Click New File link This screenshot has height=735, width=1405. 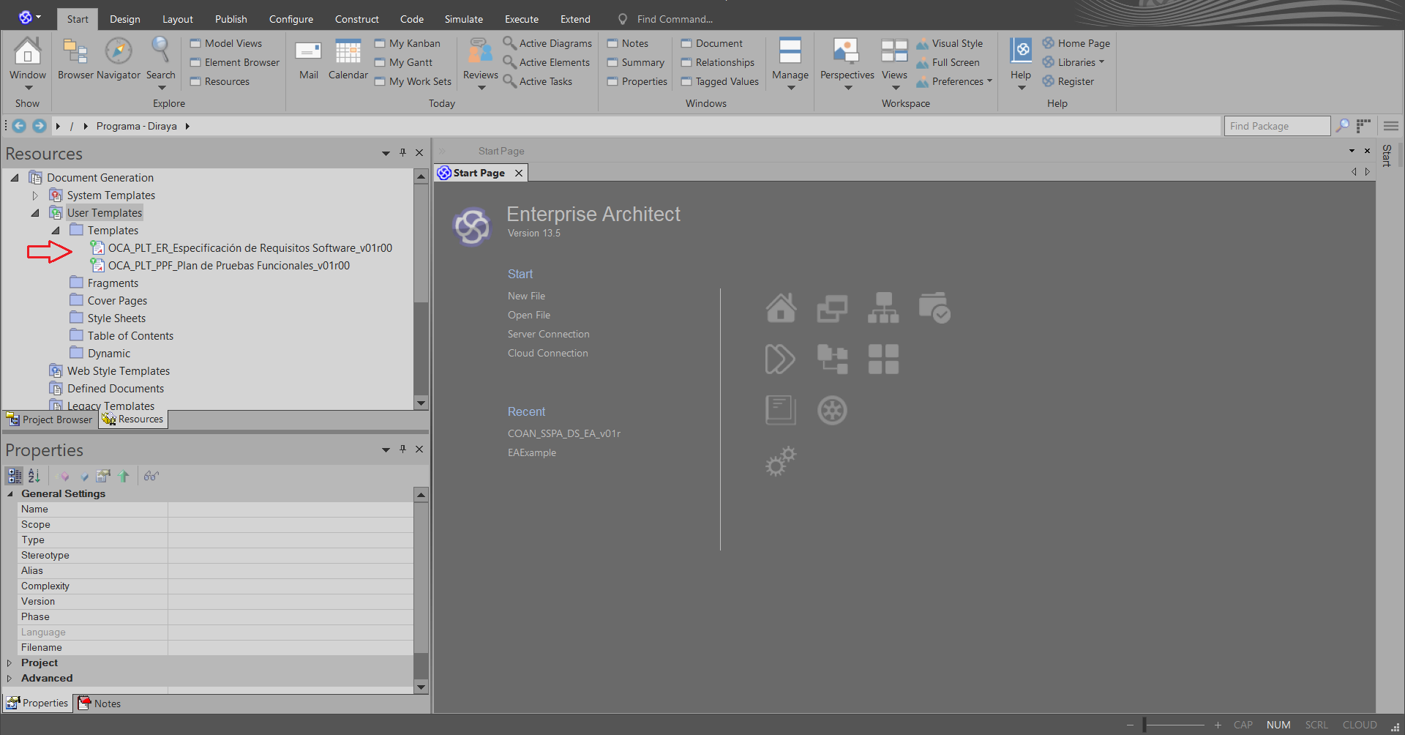point(526,296)
